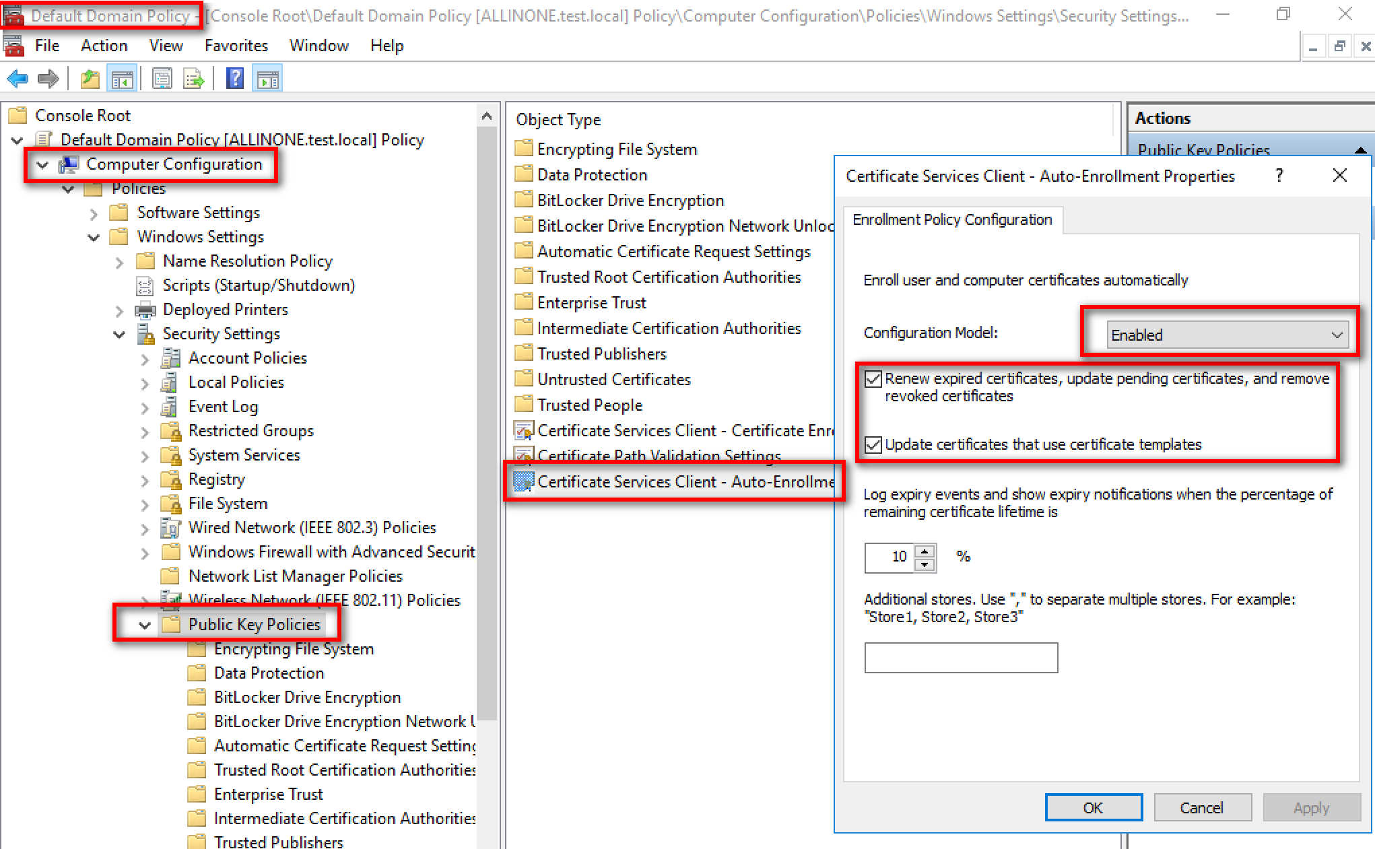Collapse the Public Key Policies tree node
This screenshot has height=849, width=1375.
(145, 625)
